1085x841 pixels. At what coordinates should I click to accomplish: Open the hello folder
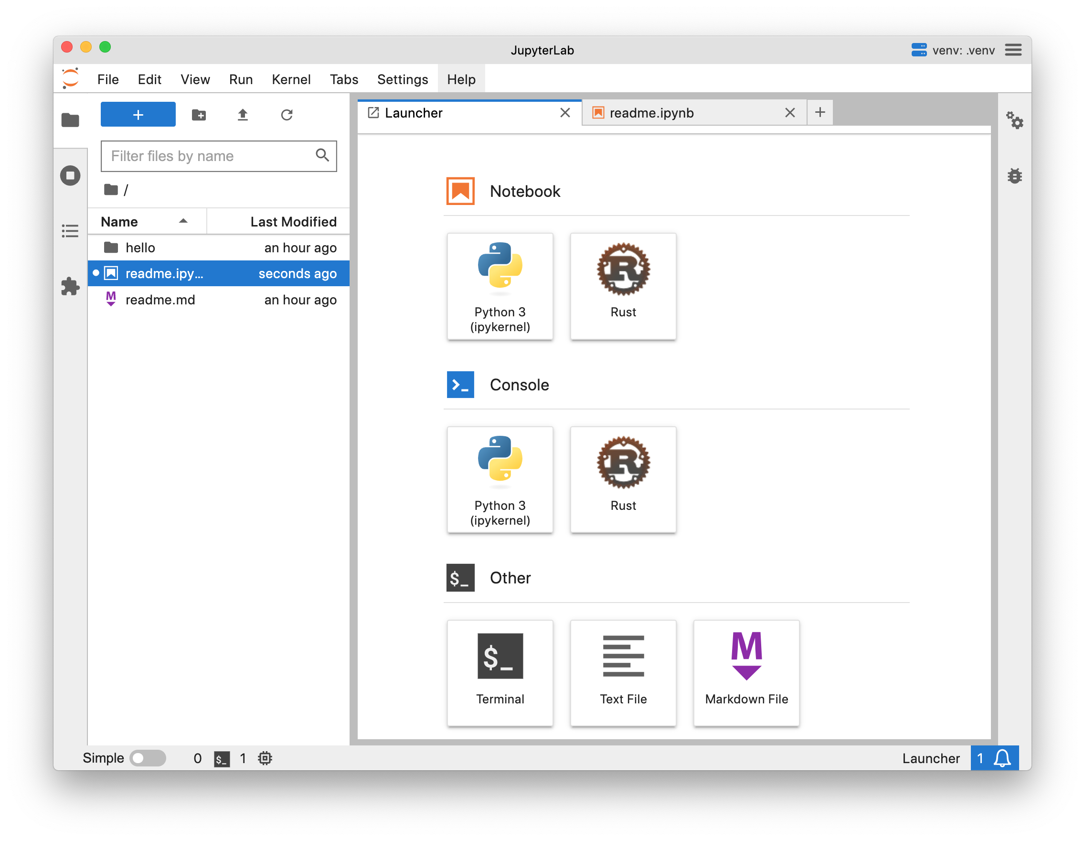pyautogui.click(x=140, y=248)
